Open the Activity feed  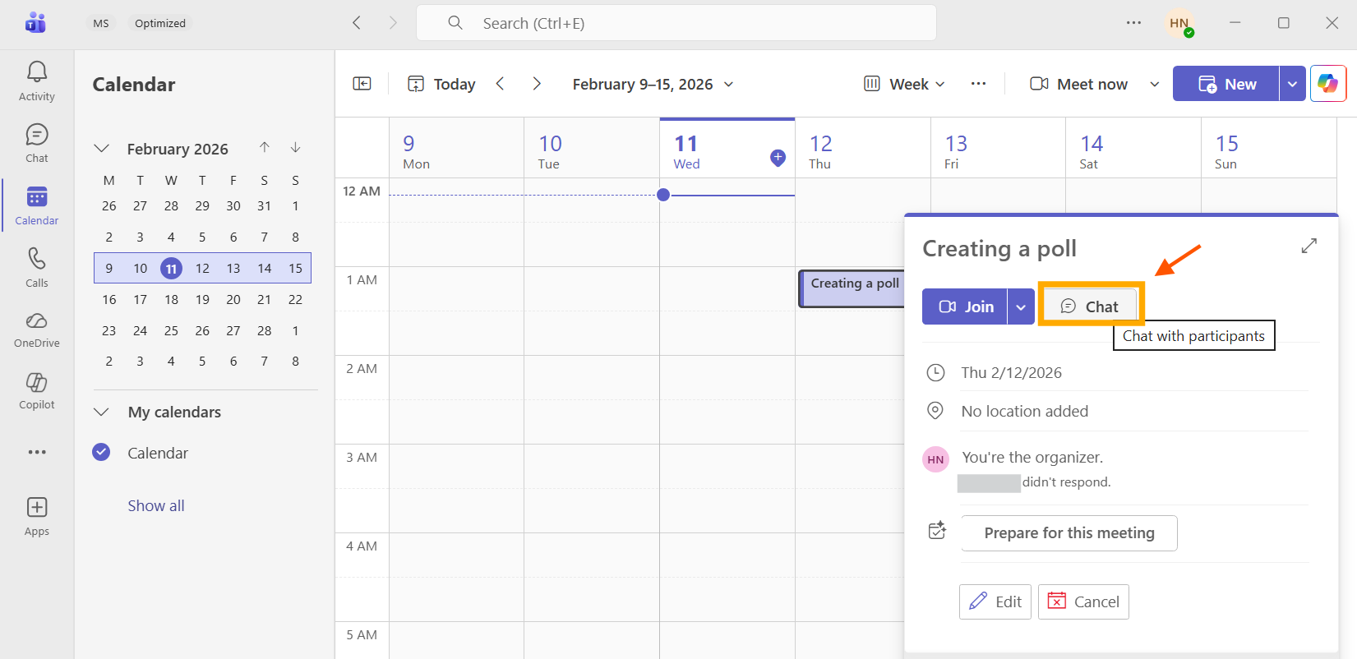pos(36,81)
